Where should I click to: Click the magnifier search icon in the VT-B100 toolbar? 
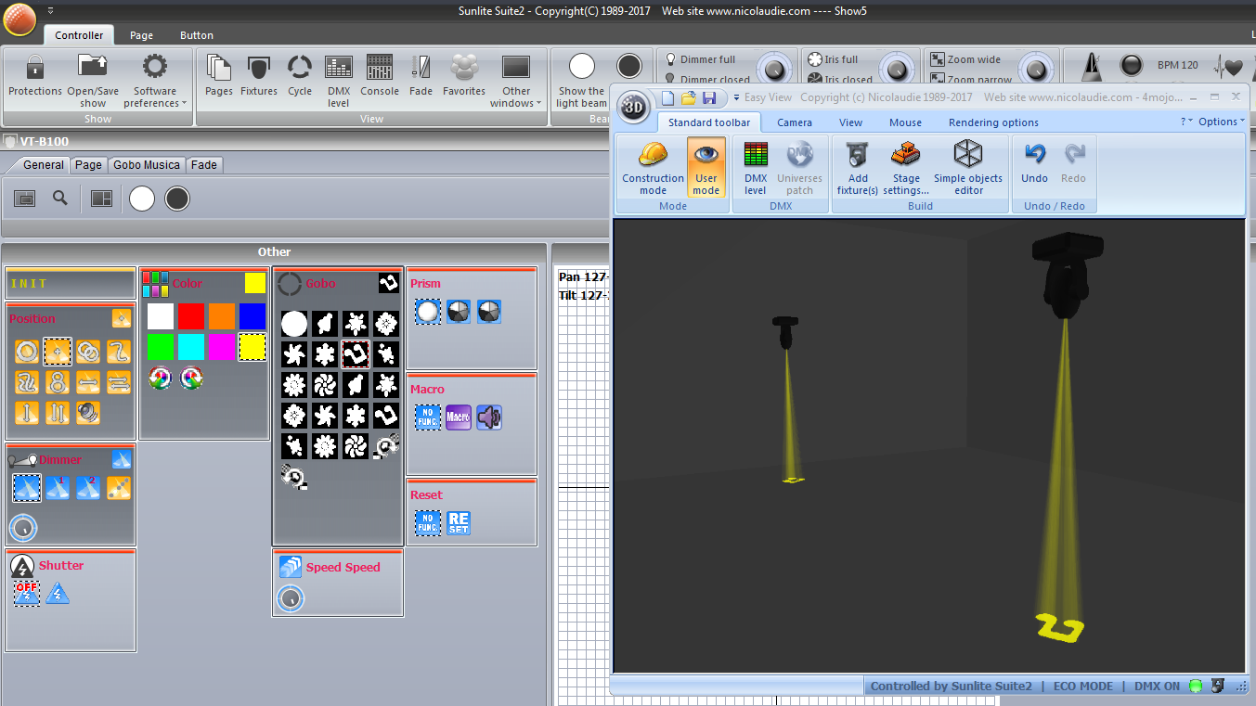pos(60,198)
